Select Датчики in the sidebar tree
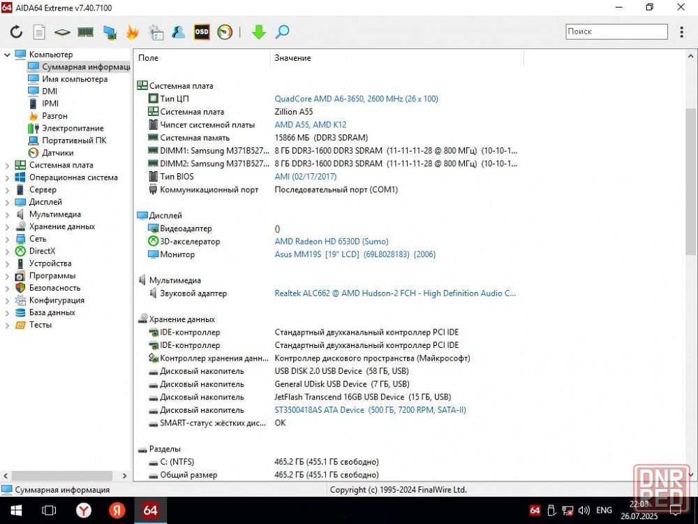 pos(57,153)
